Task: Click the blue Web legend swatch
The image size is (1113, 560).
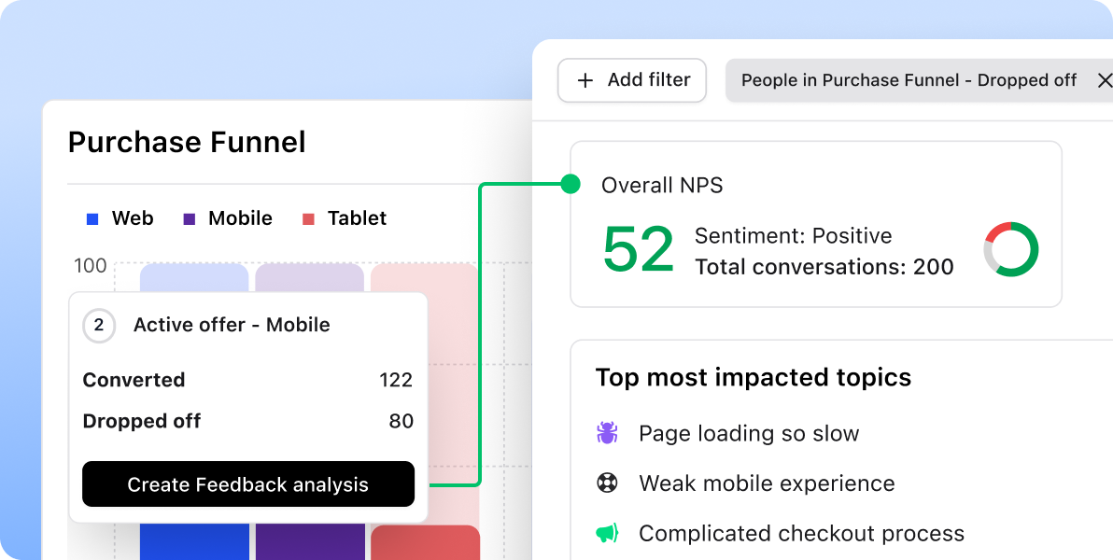Action: click(92, 219)
